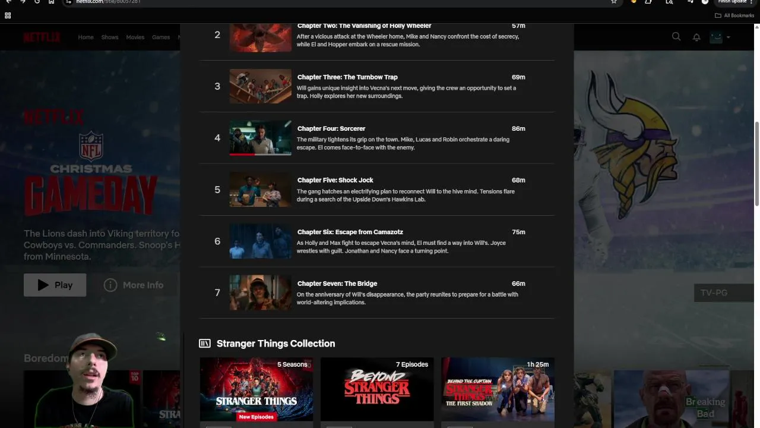Play Chapter Two: The Vanishing of Holly Wheeler
This screenshot has height=428, width=760.
click(x=261, y=37)
